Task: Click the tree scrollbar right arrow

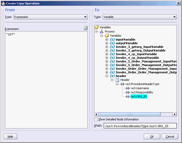Action: 175,114
